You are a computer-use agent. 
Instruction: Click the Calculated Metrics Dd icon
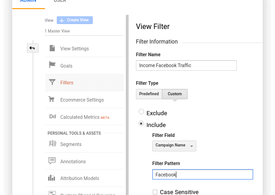pos(52,117)
